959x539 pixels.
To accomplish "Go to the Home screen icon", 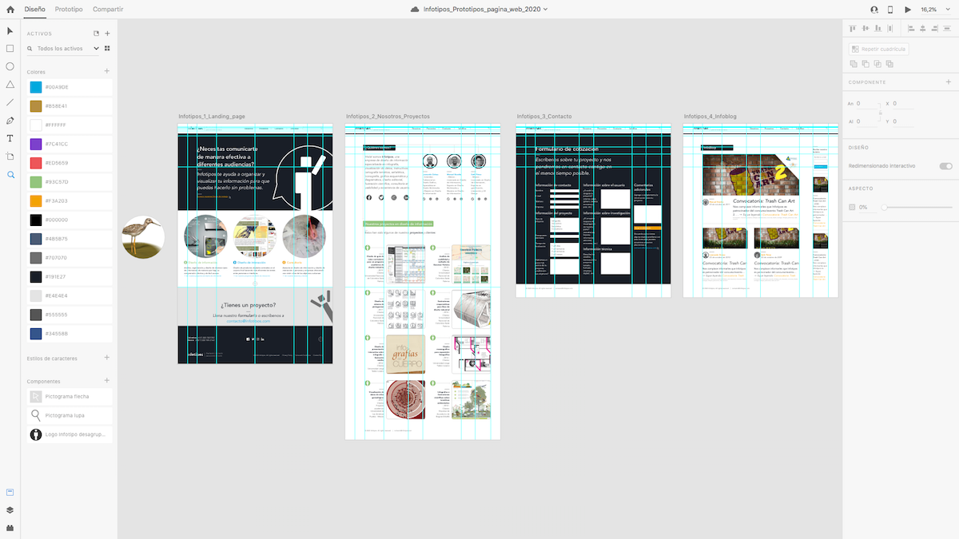I will coord(10,9).
